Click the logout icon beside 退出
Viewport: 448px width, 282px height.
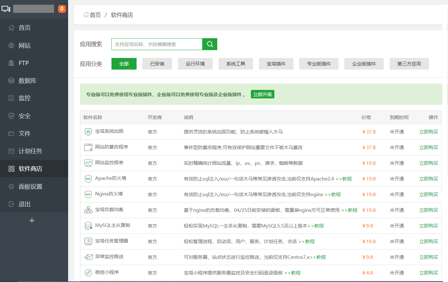(x=11, y=204)
